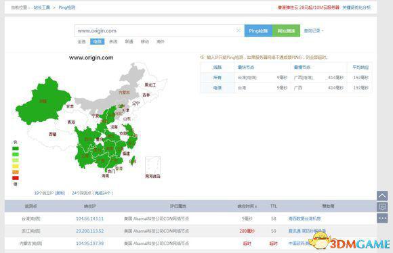The width and height of the screenshot is (393, 253).
Task: Click the 辽宁 label on the map
Action: click(x=136, y=103)
